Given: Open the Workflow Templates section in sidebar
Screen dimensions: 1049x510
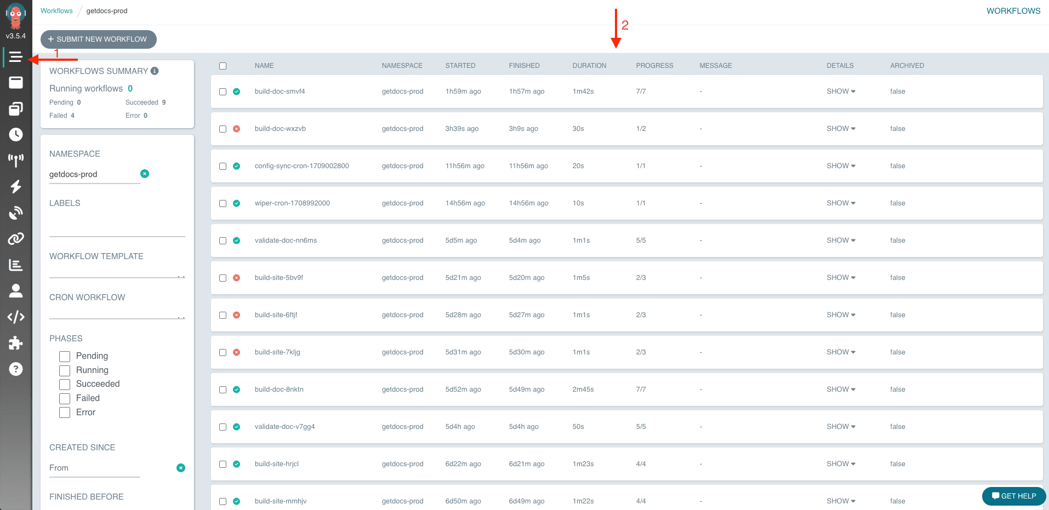Looking at the screenshot, I should coord(16,108).
